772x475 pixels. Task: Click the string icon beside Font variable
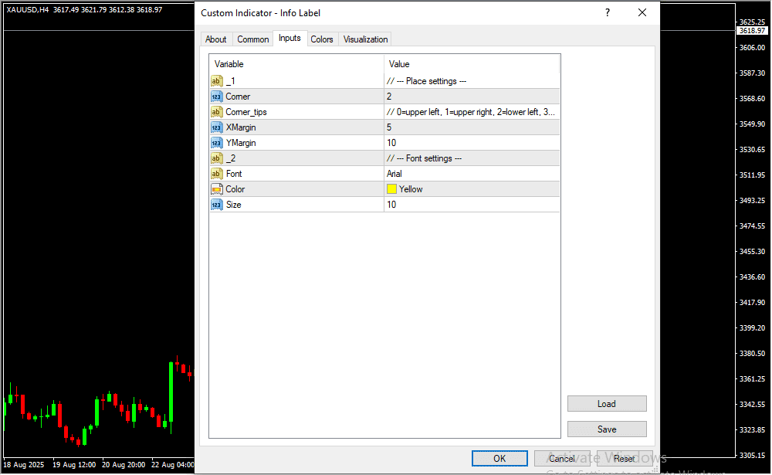(x=216, y=174)
